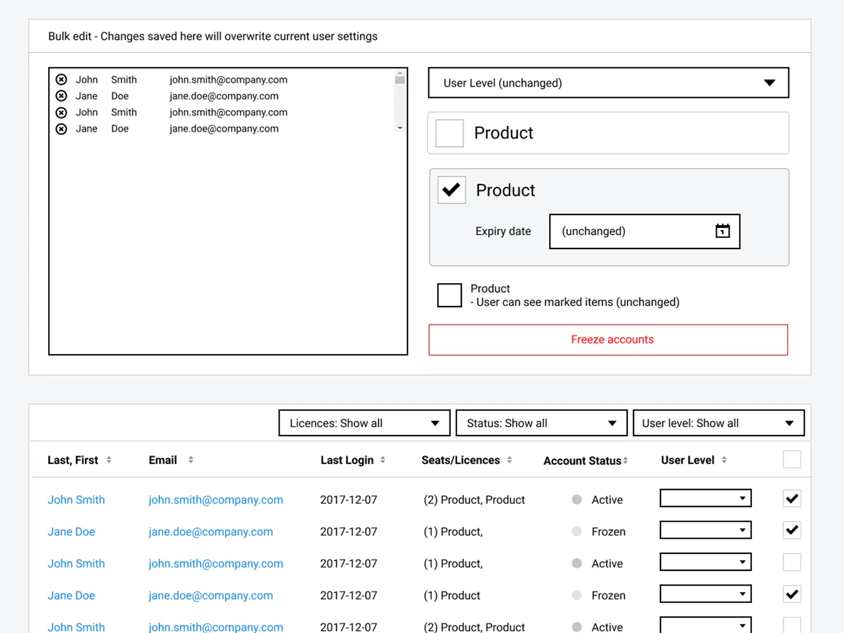The width and height of the screenshot is (844, 633).
Task: Expand the Status: Show all filter
Action: (542, 423)
